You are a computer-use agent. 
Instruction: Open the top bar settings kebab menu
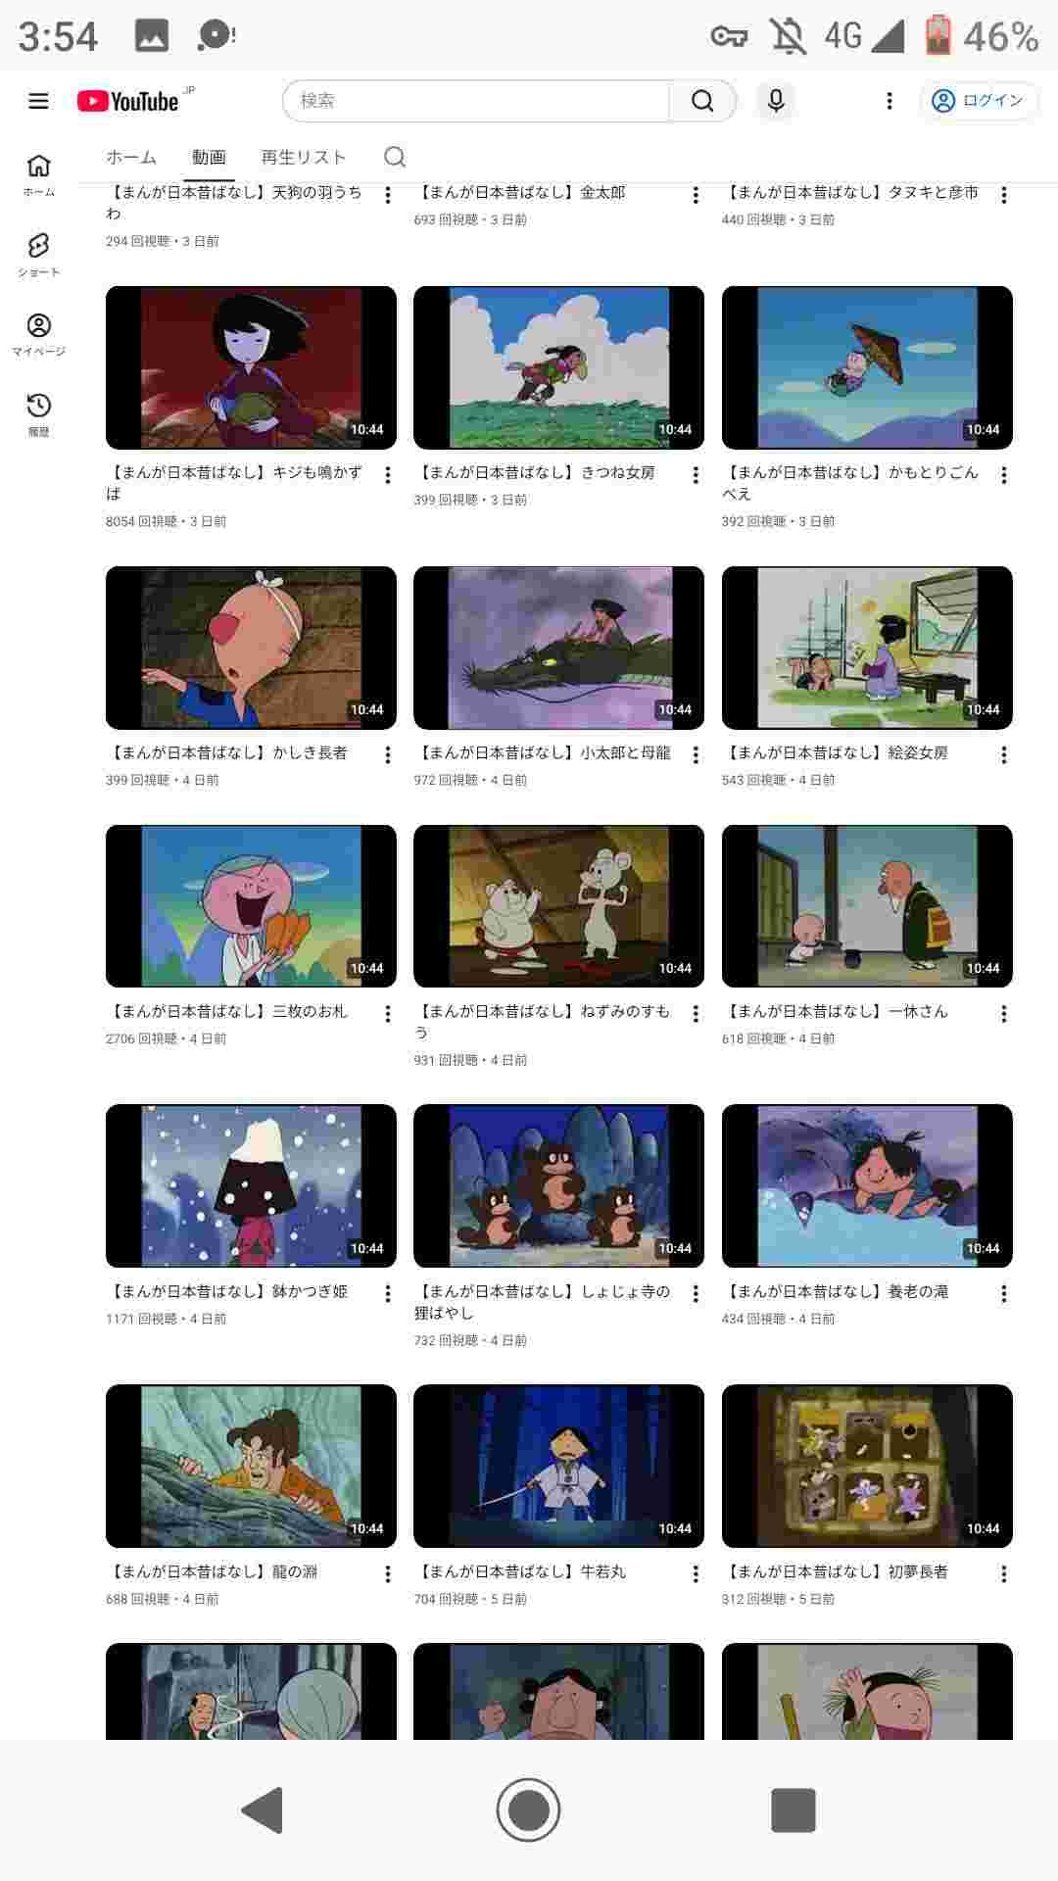coord(890,101)
